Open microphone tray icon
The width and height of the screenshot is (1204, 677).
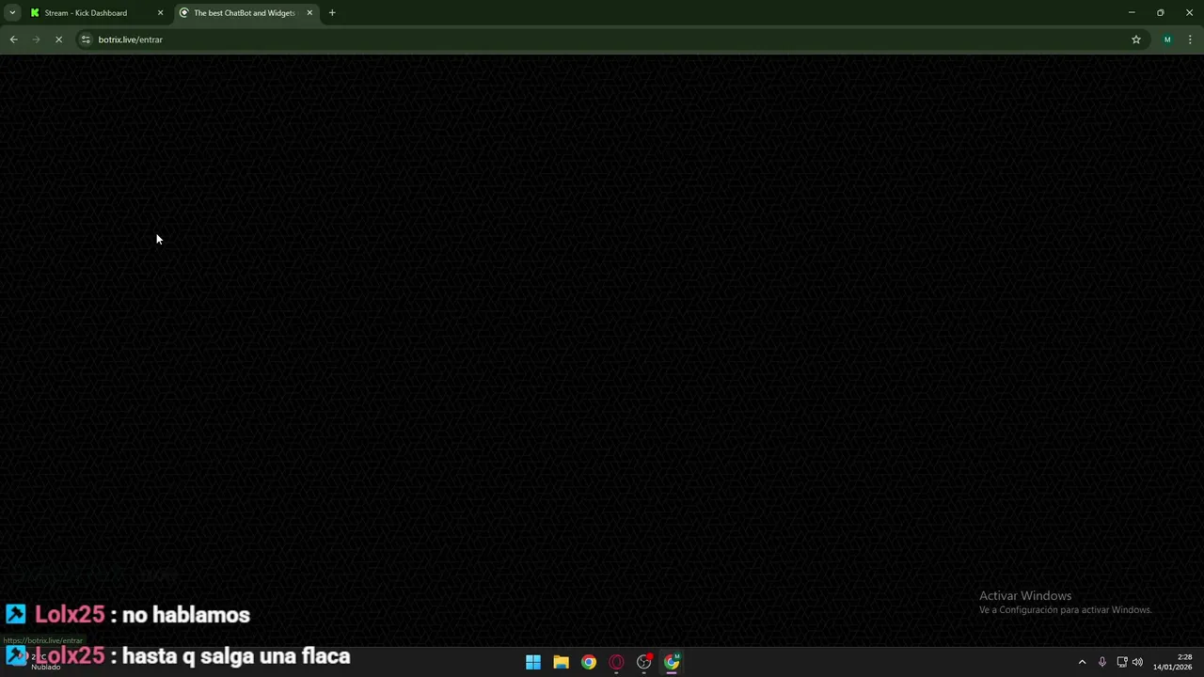coord(1102,662)
